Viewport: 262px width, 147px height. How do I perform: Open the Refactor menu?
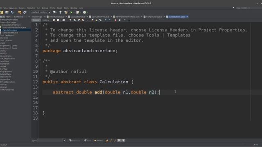(x=31, y=8)
